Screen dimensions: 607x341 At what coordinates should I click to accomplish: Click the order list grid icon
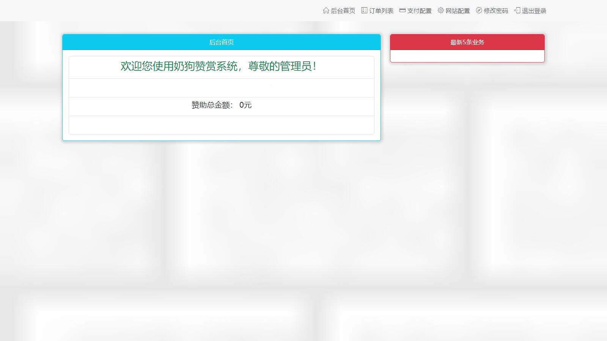click(364, 11)
